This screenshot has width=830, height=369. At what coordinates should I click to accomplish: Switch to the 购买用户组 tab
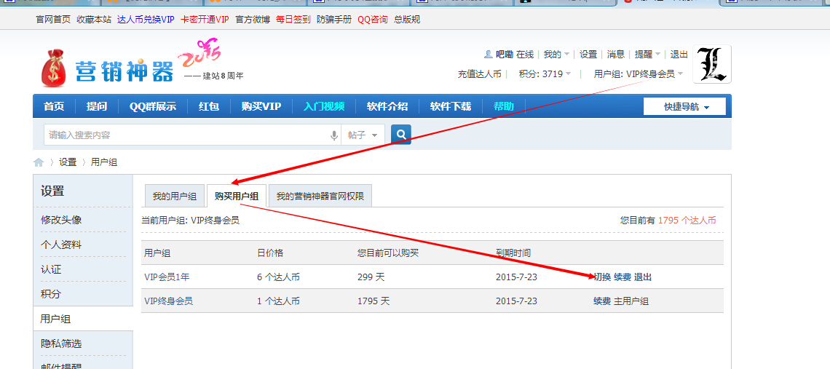[x=237, y=197]
